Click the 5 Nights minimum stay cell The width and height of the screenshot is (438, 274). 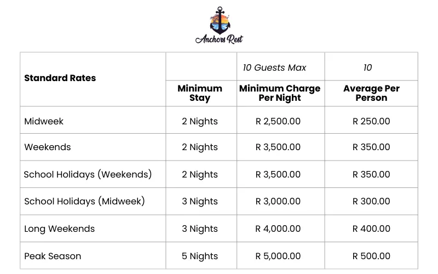click(200, 256)
